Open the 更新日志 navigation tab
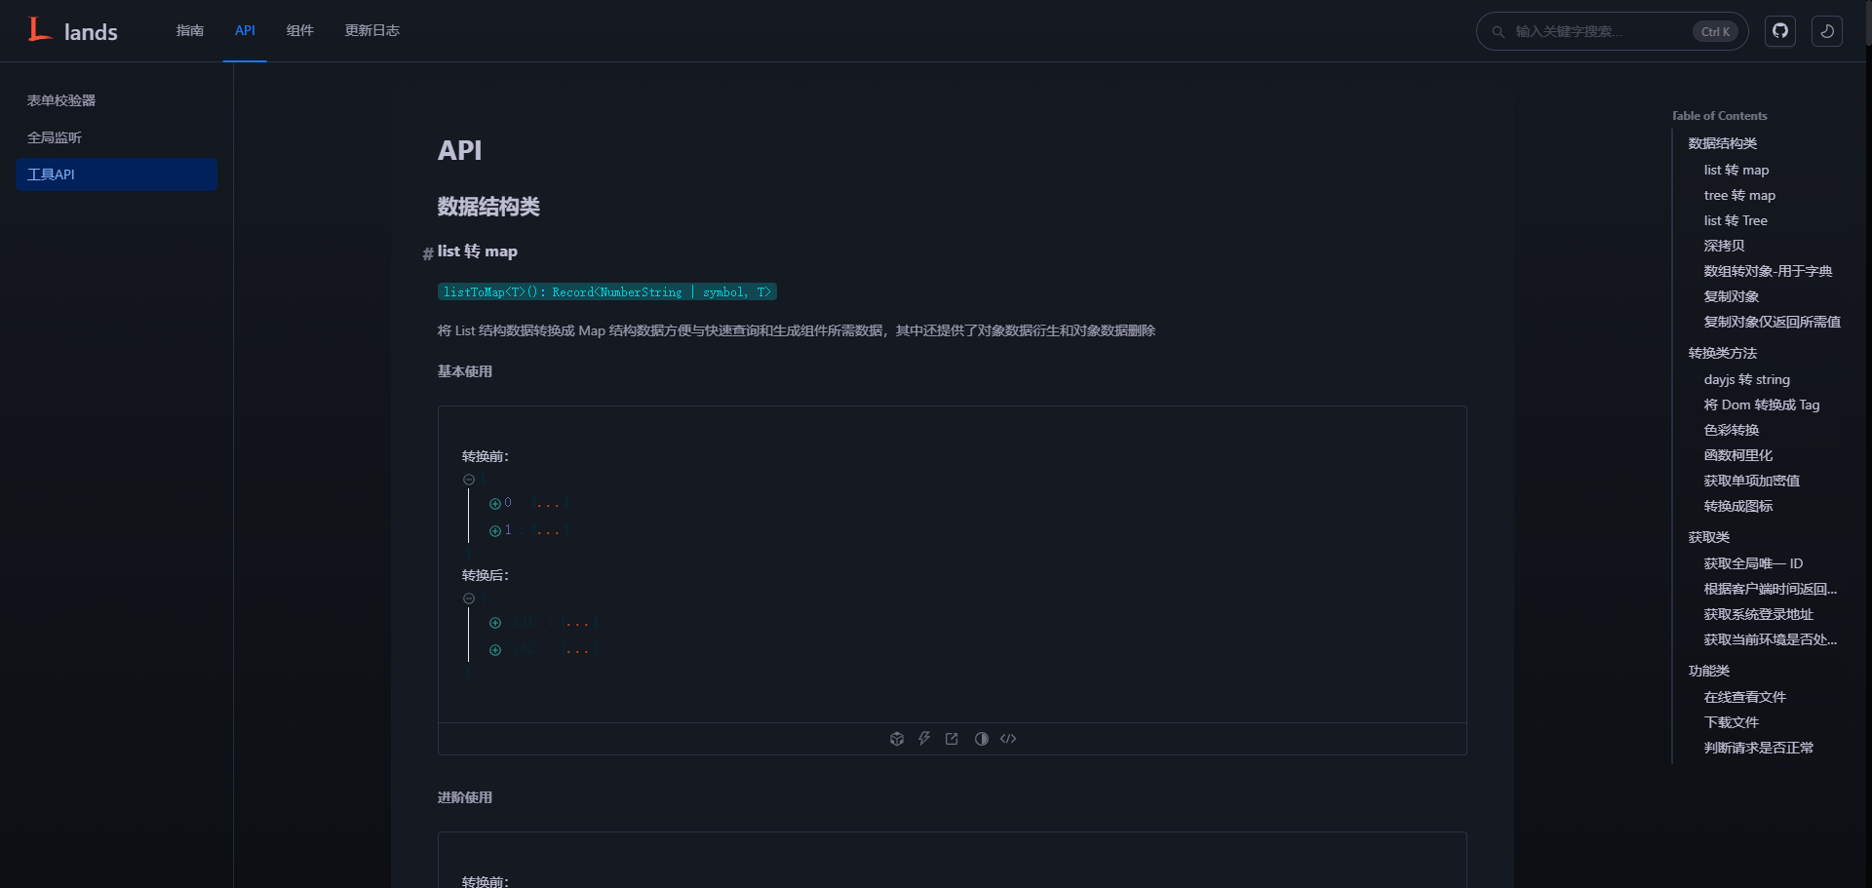Screen dimensions: 1872x888 pos(372,31)
